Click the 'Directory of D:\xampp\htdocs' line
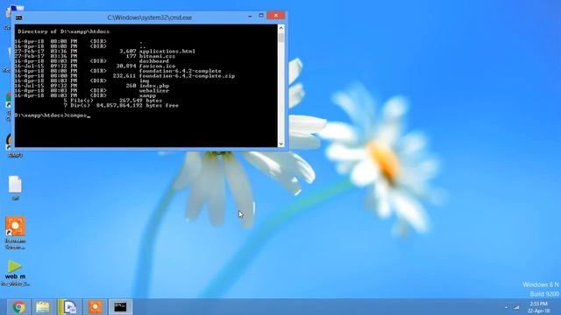561x315 pixels. 64,31
